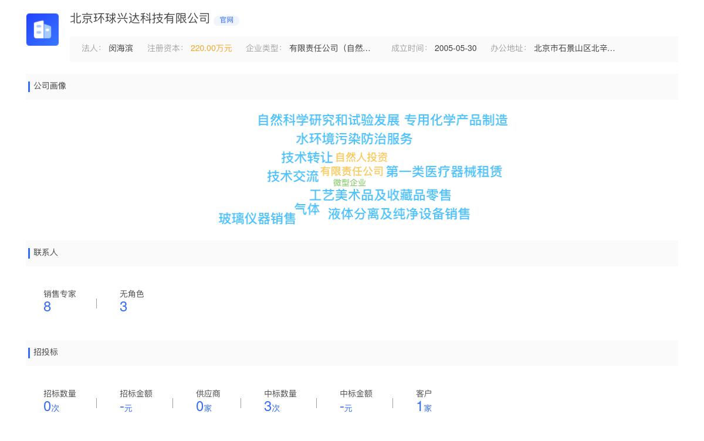Click registered capital value 220.00万元
The width and height of the screenshot is (704, 441).
pyautogui.click(x=211, y=49)
